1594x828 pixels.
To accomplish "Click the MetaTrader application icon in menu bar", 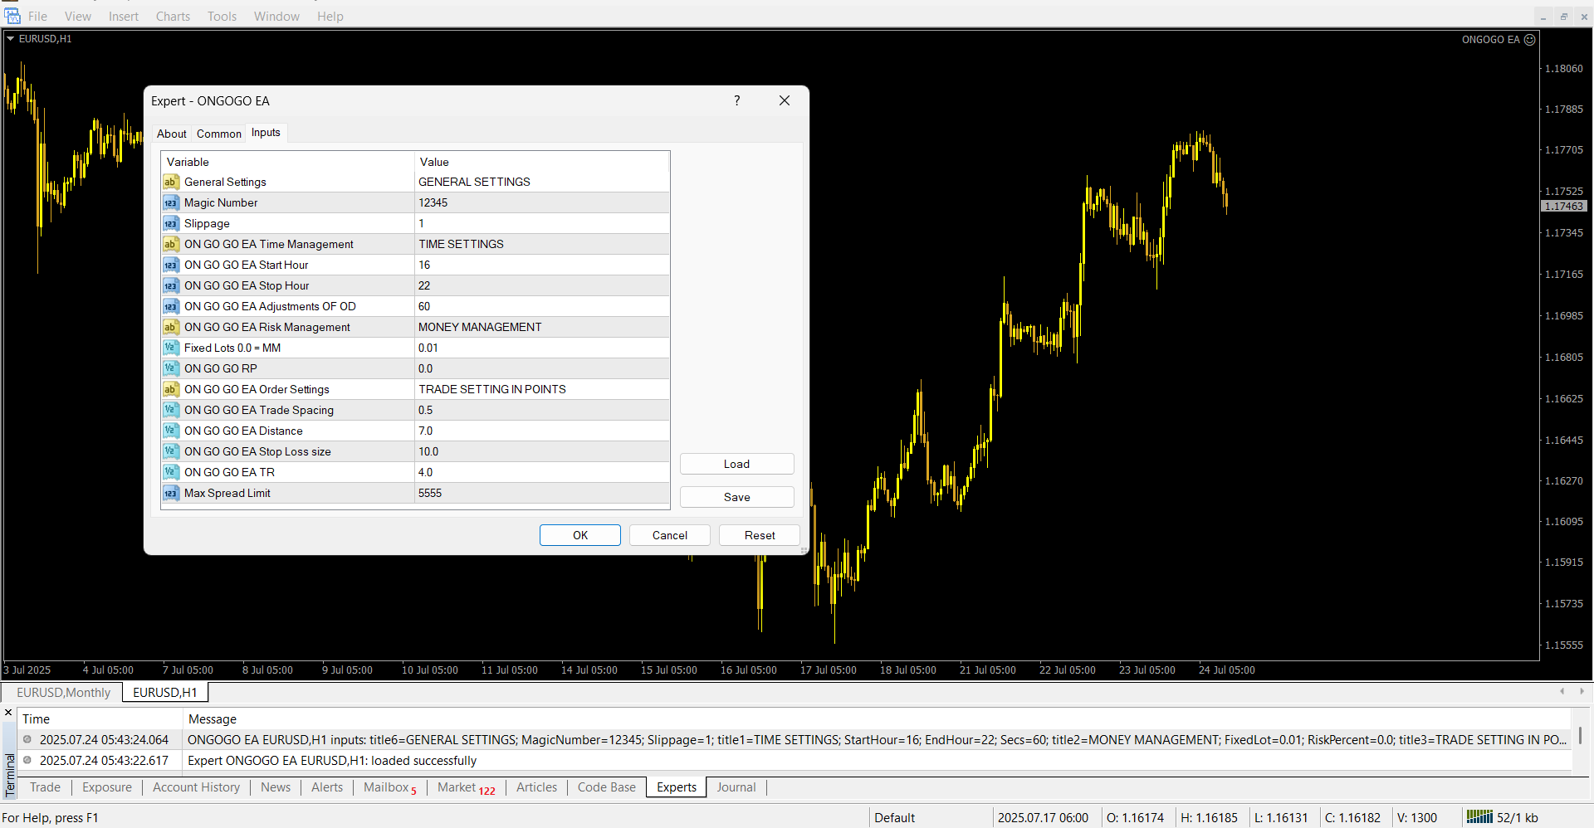I will tap(12, 16).
